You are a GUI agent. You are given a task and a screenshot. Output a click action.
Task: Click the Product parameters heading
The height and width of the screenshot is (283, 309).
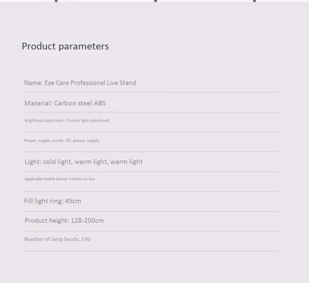(65, 46)
